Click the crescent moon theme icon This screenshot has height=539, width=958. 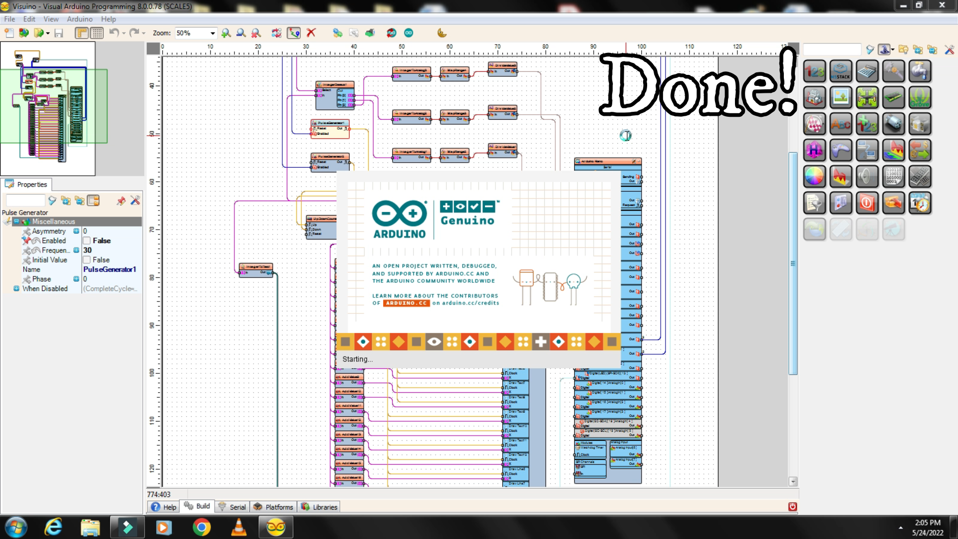pos(442,33)
